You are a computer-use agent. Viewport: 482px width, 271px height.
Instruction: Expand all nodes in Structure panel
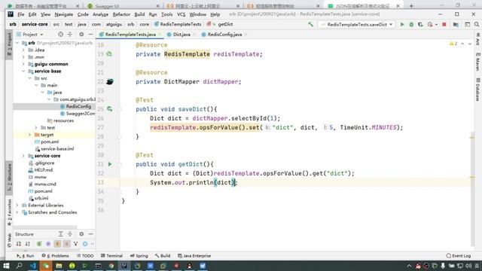click(x=60, y=234)
